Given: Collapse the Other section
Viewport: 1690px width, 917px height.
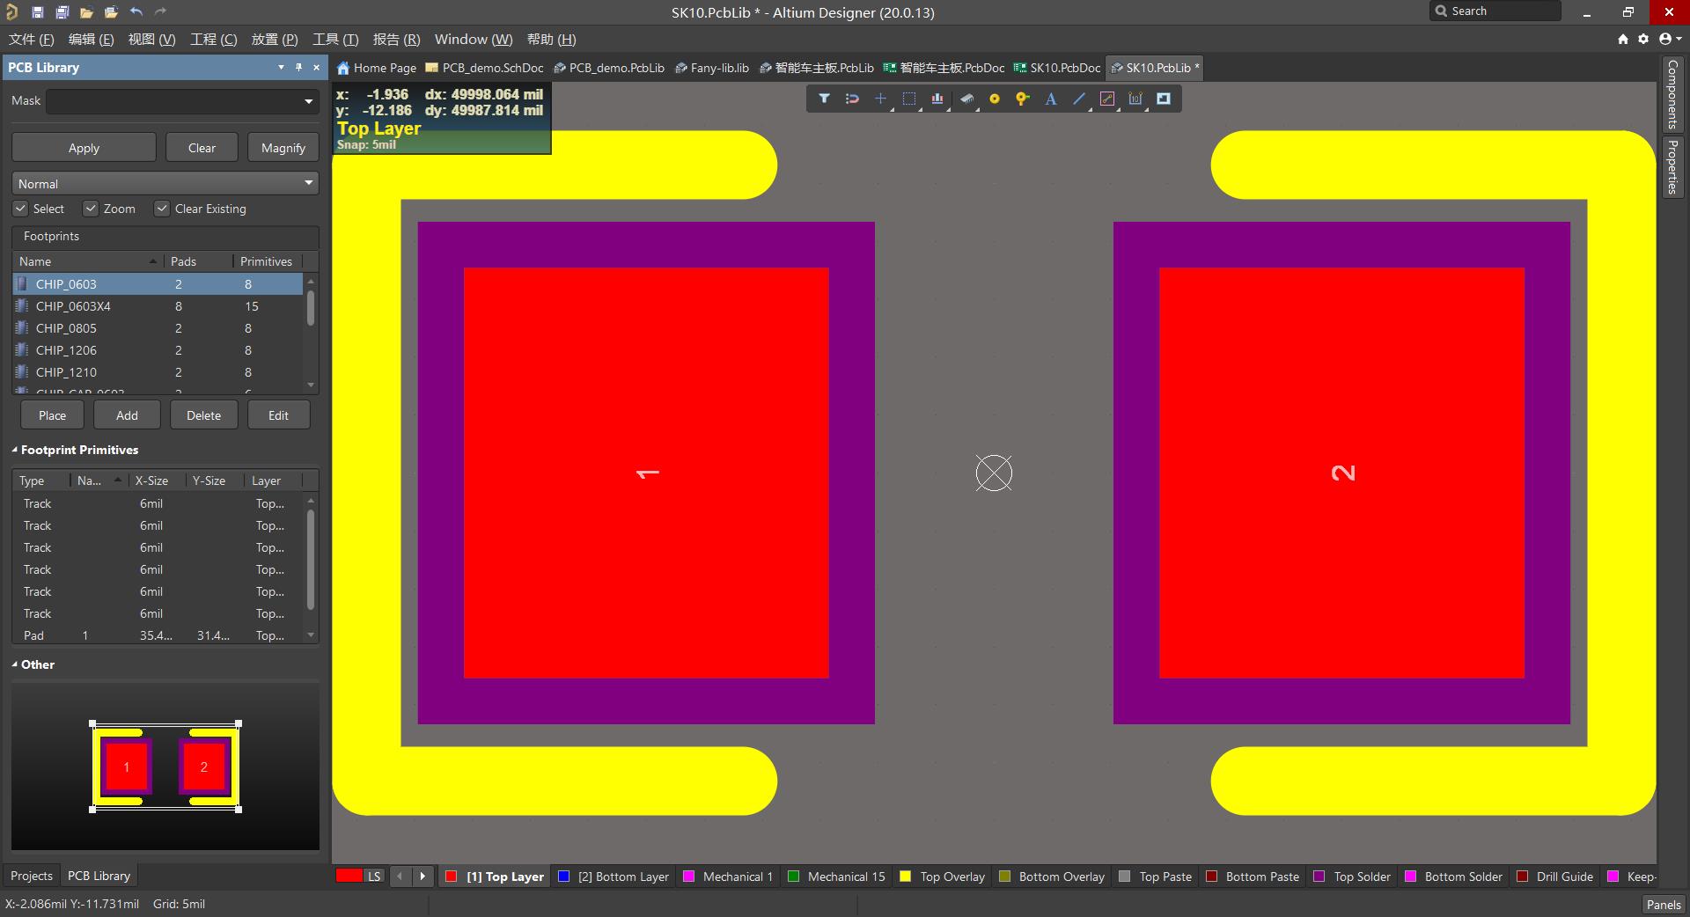Looking at the screenshot, I should pyautogui.click(x=15, y=664).
